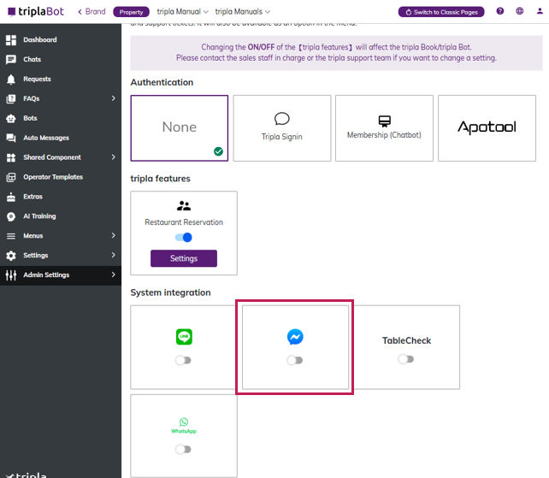Expand the Shared Component submenu
Viewport: 549px width, 478px height.
coord(113,157)
